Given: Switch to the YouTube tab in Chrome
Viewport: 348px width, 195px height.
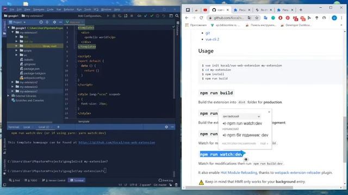Looking at the screenshot, I should click(205, 10).
